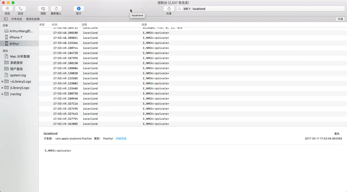The height and width of the screenshot is (192, 347).
Task: Clear the log with 清除 icon
Action: tap(43, 9)
